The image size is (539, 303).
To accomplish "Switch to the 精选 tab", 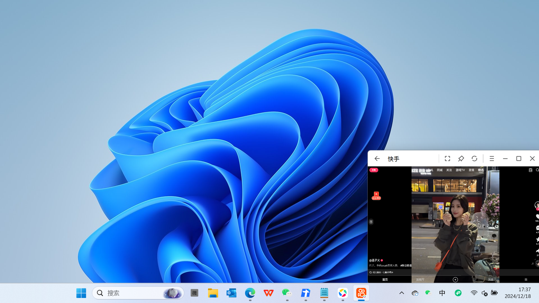I will click(481, 170).
